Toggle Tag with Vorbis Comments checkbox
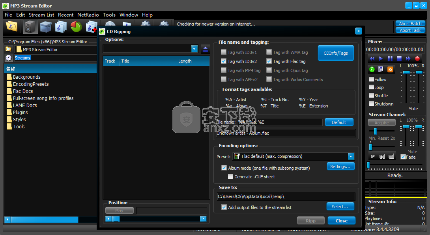 [269, 79]
